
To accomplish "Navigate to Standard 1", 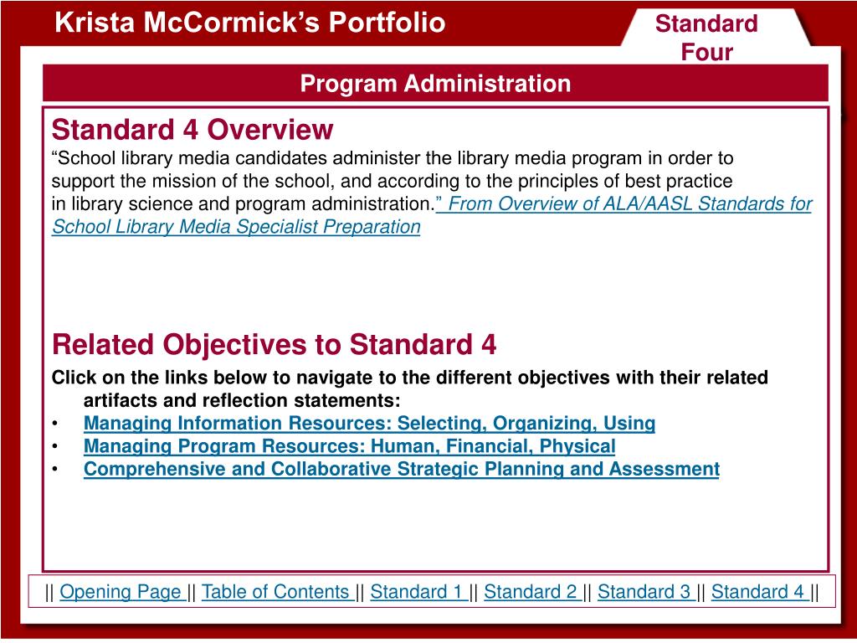I will click(x=418, y=592).
